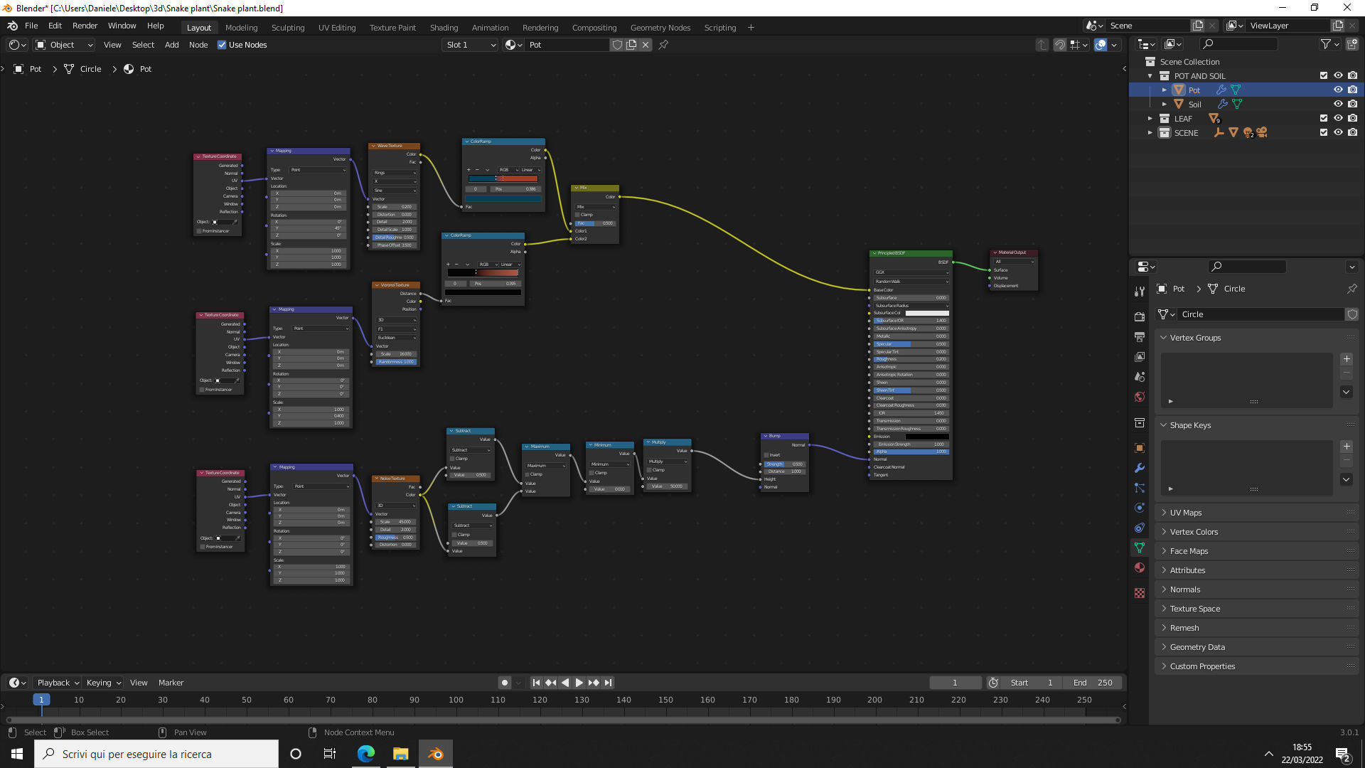1365x768 pixels.
Task: Click the timeline play button
Action: [579, 683]
